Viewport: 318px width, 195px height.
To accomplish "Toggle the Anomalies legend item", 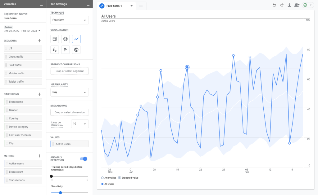I will 109,178.
